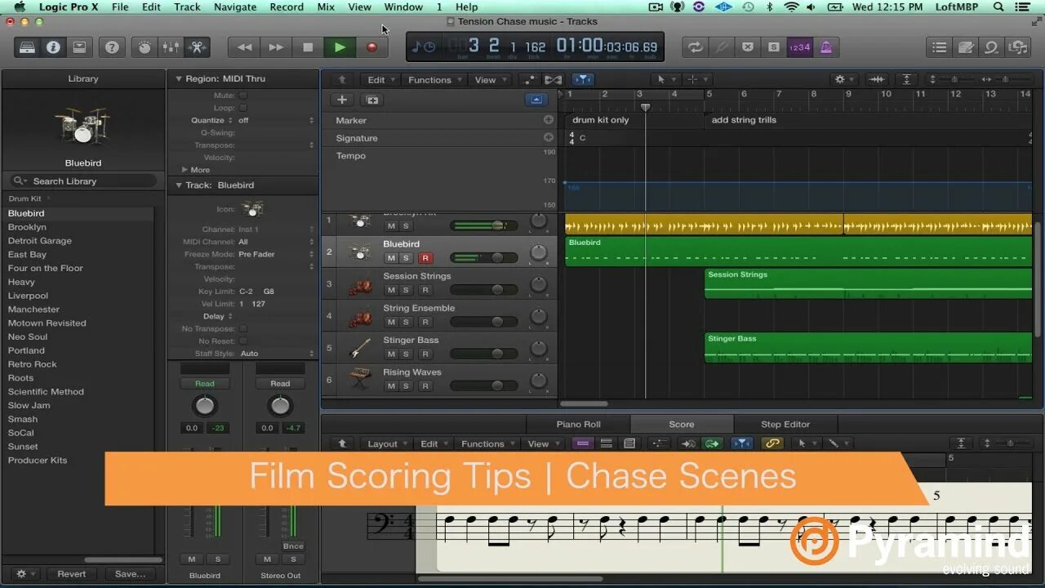Open the Note Pads button

966,47
